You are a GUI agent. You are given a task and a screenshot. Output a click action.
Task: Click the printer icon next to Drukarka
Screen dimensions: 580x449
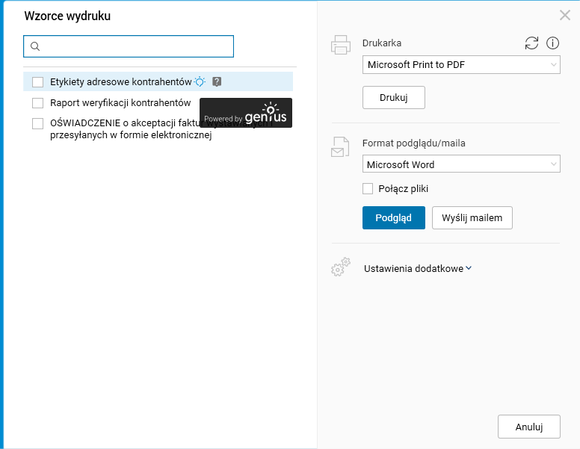tap(340, 45)
